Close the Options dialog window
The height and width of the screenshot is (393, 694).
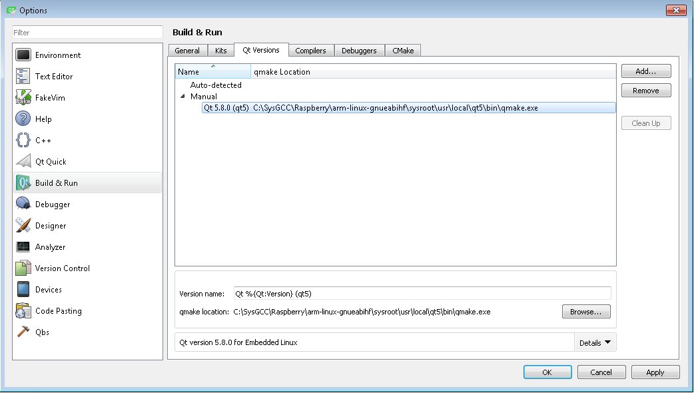676,10
